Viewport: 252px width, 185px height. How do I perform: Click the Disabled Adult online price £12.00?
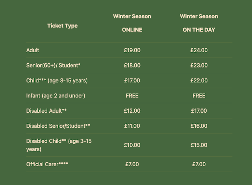tap(132, 111)
